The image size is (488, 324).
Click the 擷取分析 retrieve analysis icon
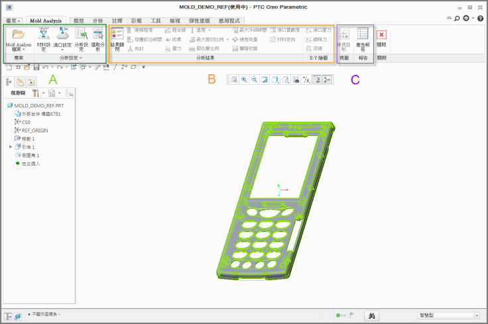click(x=97, y=38)
